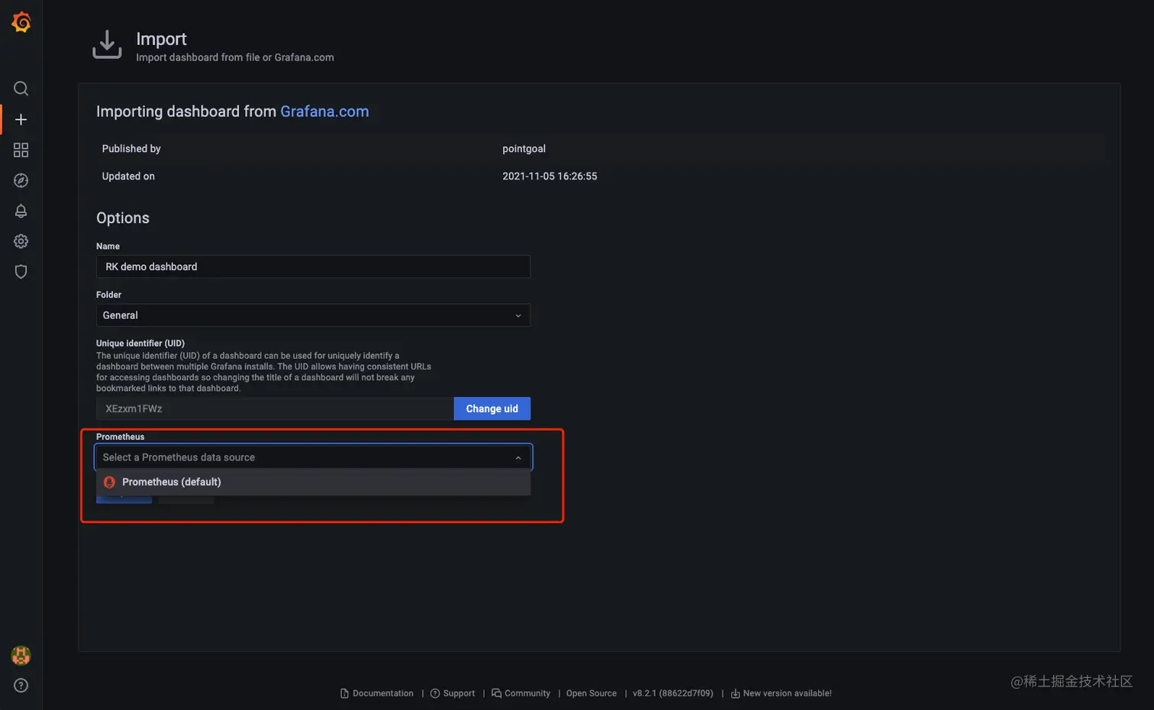This screenshot has width=1154, height=710.
Task: Click the Folder dropdown chevron arrow
Action: pyautogui.click(x=518, y=316)
